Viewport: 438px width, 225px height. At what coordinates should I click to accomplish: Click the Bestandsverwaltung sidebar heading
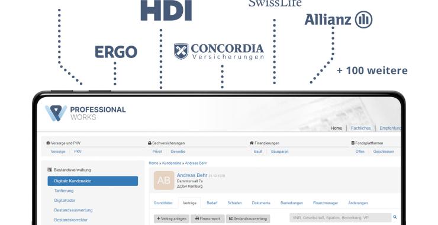[69, 170]
